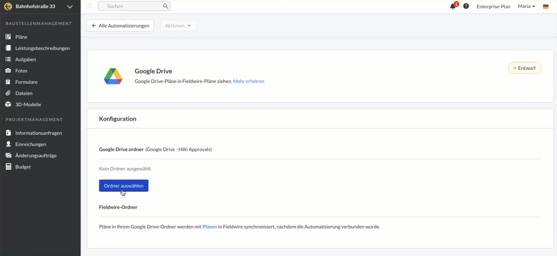Click the Baustellenmanagement section header
This screenshot has width=557, height=256.
pyautogui.click(x=39, y=23)
